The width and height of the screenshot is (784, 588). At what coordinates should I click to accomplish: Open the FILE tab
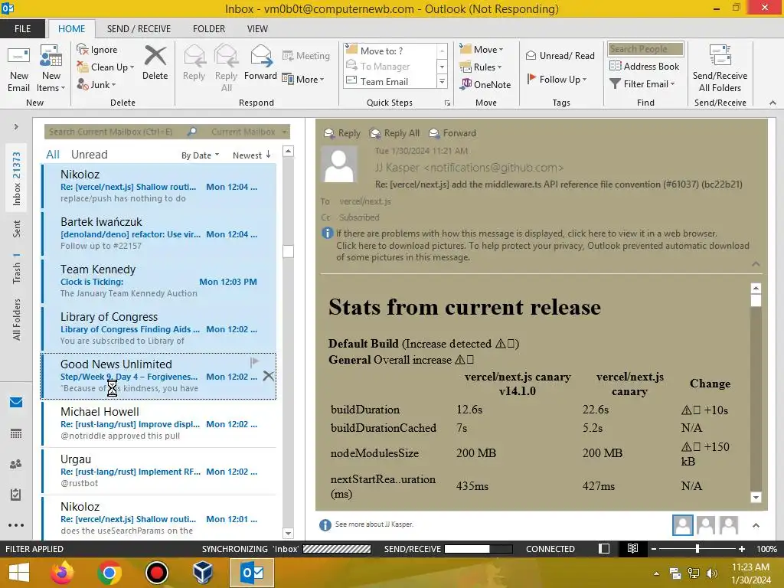22,28
